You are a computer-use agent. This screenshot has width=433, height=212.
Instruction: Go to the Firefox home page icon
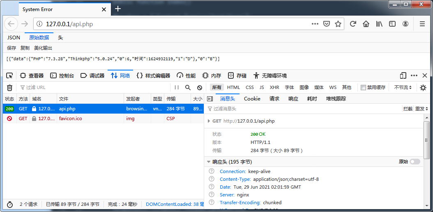tap(366, 24)
